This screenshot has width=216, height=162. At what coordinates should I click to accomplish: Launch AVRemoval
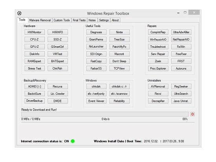tap(158, 86)
